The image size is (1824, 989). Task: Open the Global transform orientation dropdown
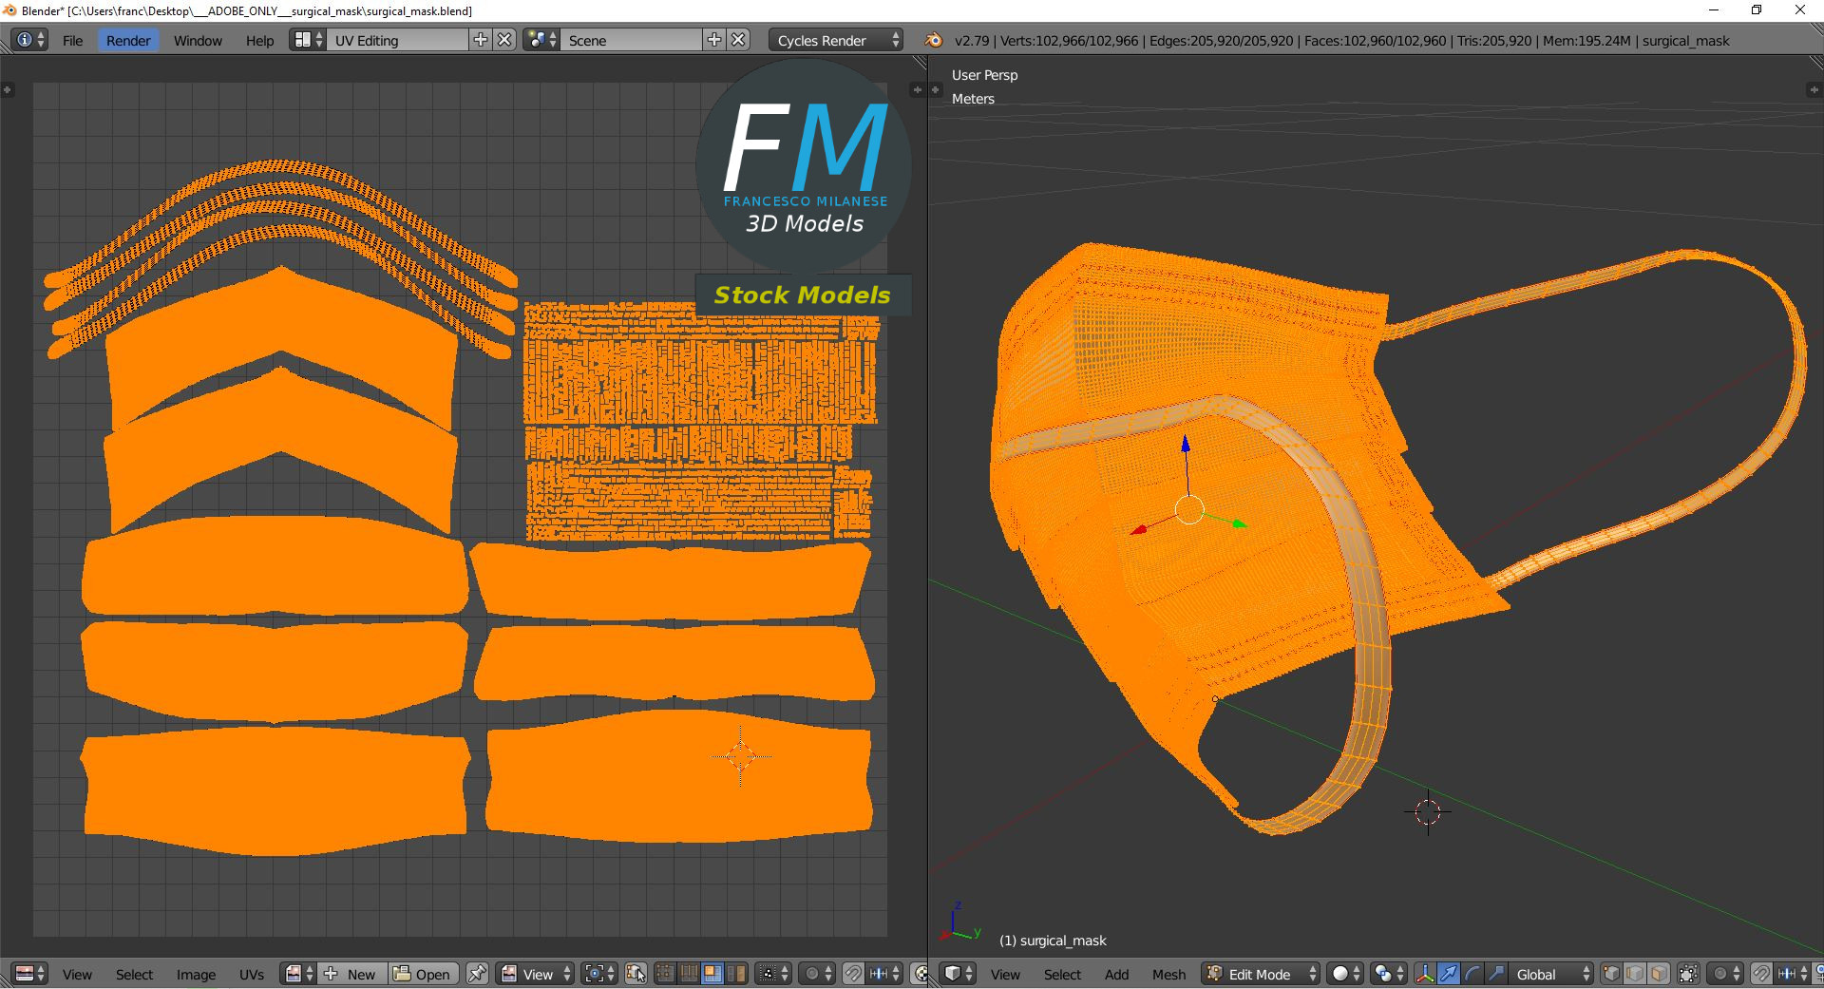click(1551, 974)
